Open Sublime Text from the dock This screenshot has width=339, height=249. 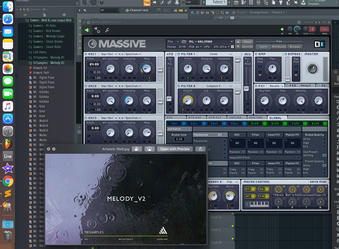8,194
